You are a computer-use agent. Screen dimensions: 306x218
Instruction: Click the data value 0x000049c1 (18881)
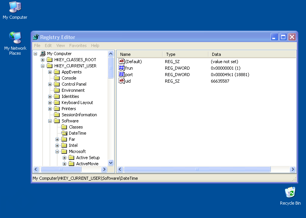click(x=230, y=75)
